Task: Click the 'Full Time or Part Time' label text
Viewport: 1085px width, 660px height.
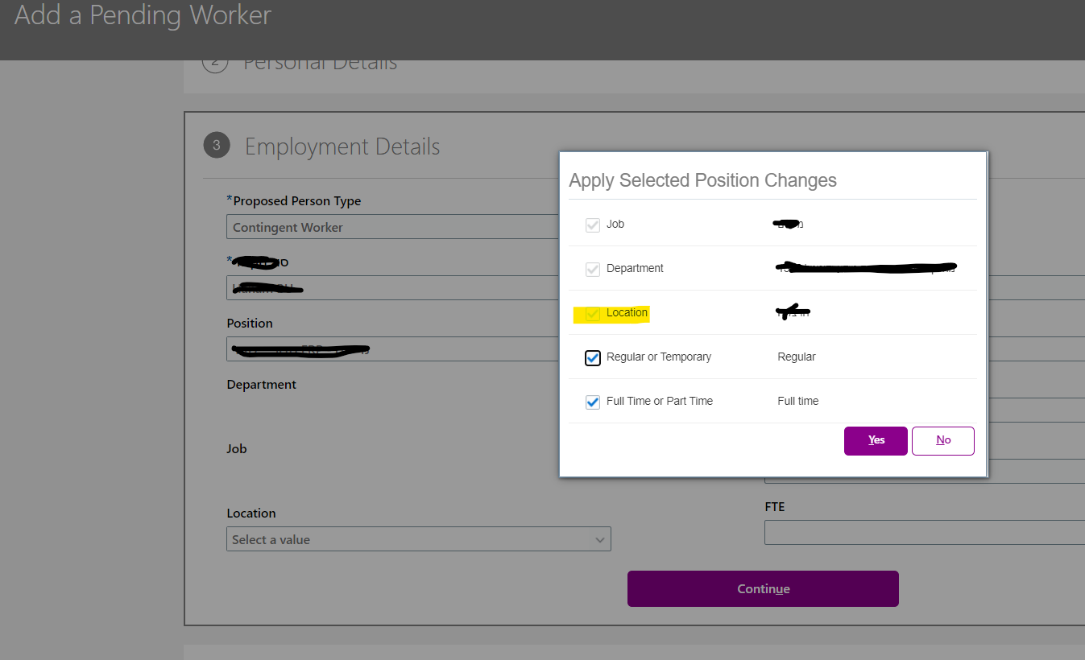Action: coord(660,401)
